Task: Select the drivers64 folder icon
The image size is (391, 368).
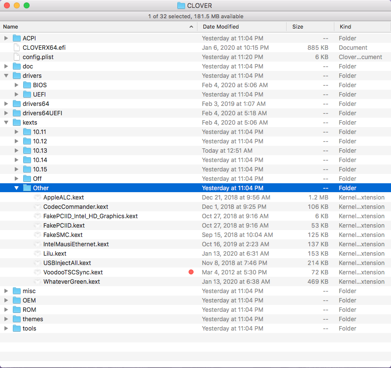Action: click(17, 104)
